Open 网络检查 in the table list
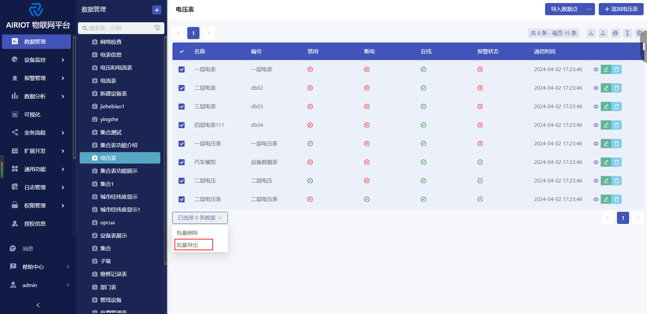 (x=120, y=42)
